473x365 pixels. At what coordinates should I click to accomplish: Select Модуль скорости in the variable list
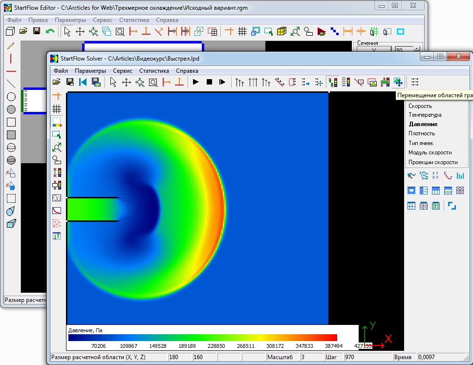tap(430, 152)
